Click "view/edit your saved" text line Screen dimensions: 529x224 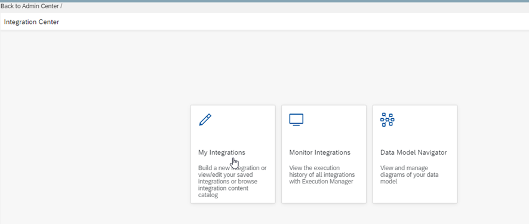point(224,175)
